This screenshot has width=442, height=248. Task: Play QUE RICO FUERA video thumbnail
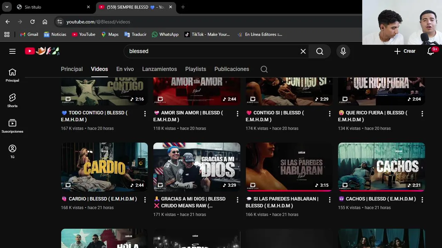pos(382,91)
